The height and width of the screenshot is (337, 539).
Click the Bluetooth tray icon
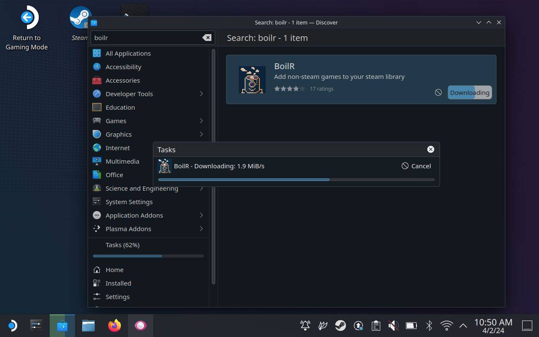429,325
